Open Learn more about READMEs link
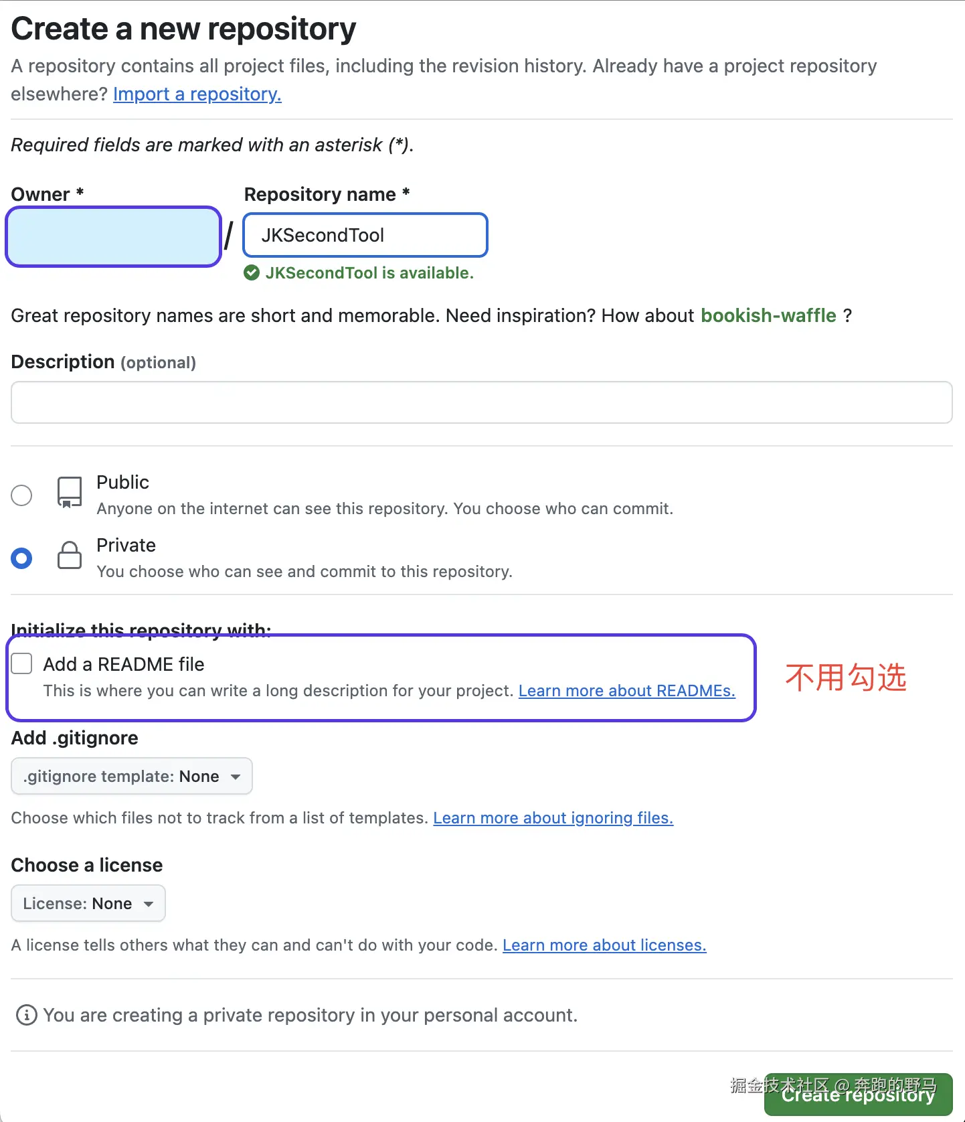 coord(627,690)
